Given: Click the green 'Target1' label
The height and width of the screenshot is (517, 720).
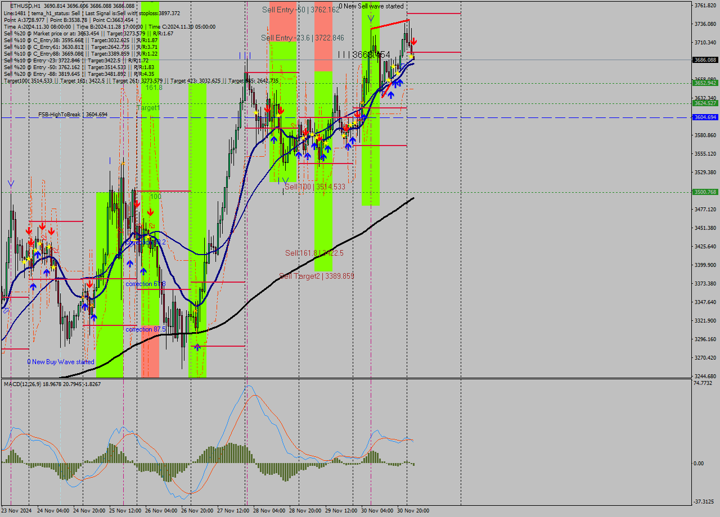Looking at the screenshot, I should tap(148, 107).
